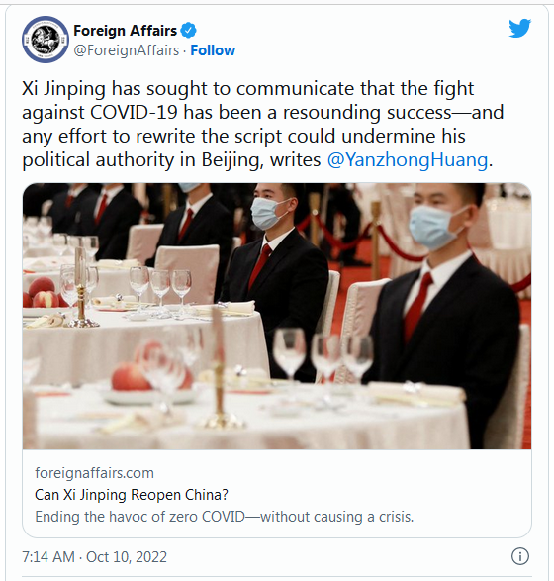Open the @YanzhongHuang mention
Viewport: 554px width, 581px height.
tap(408, 160)
